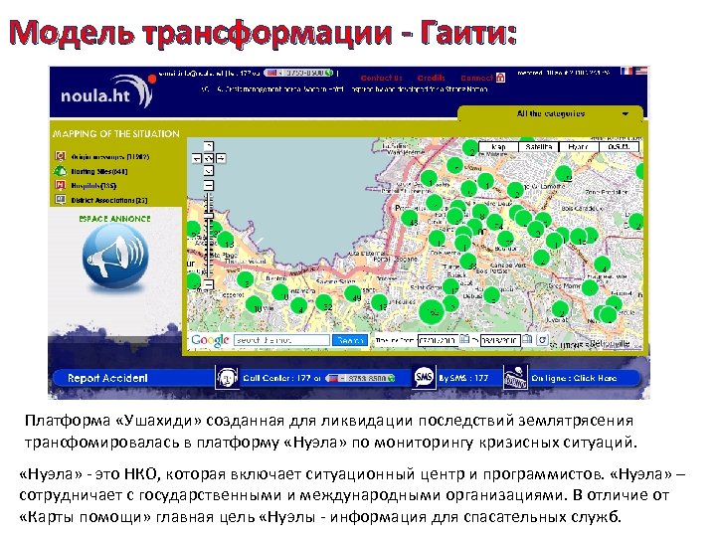Click the green cluster marker labeled 48

(410, 218)
